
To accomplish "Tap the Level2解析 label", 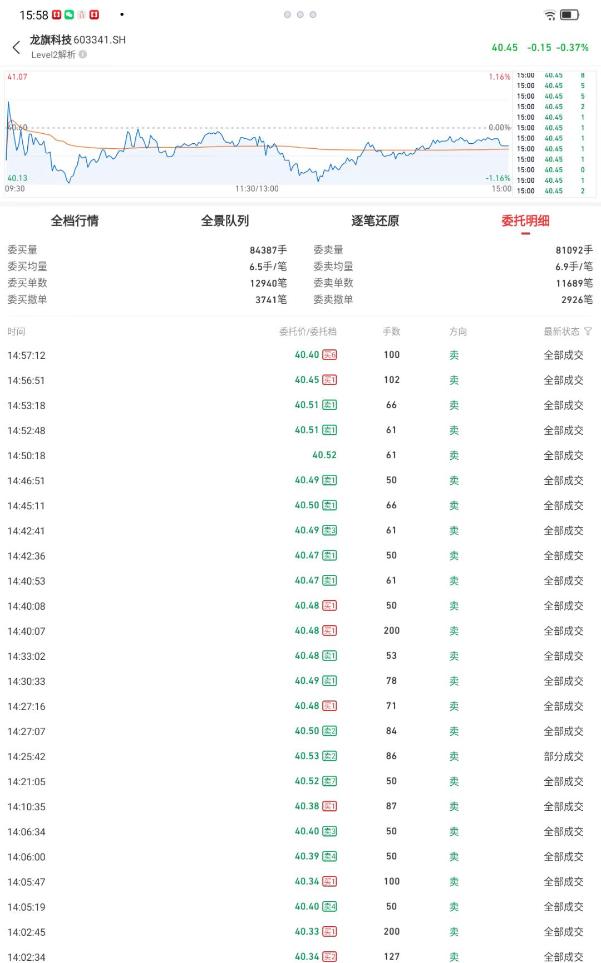I will [53, 54].
